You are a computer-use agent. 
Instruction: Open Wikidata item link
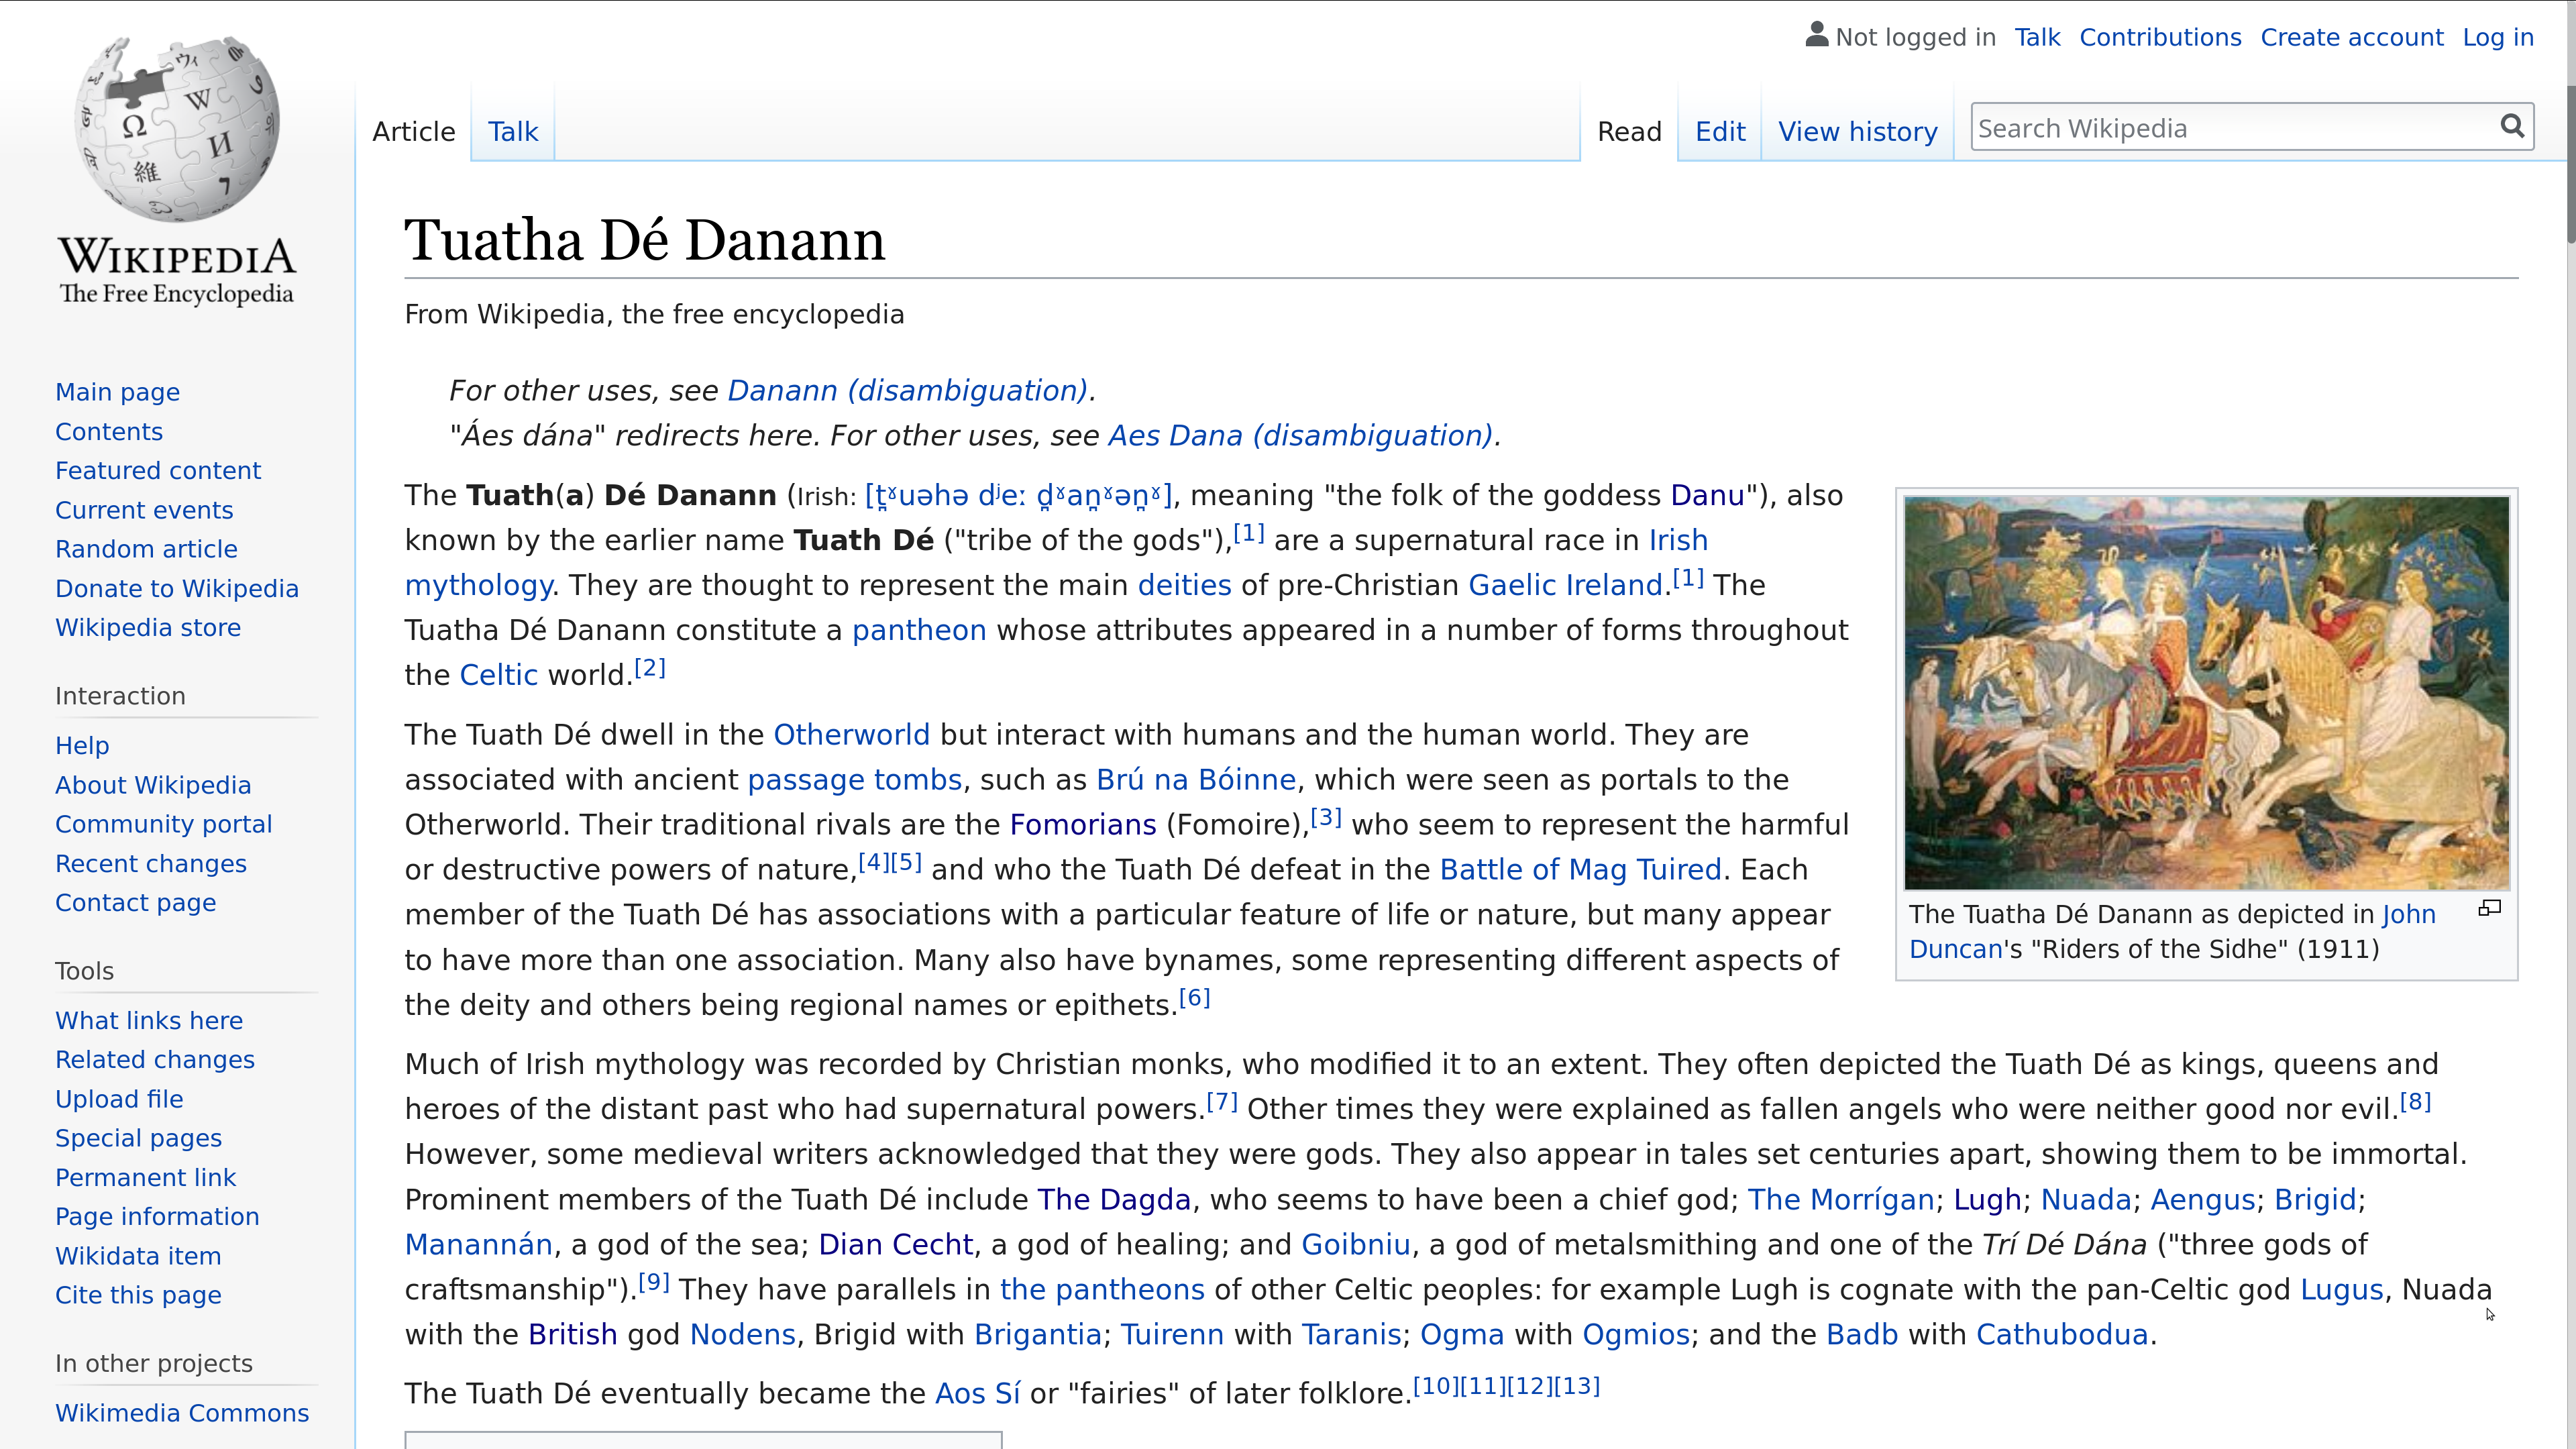point(138,1256)
